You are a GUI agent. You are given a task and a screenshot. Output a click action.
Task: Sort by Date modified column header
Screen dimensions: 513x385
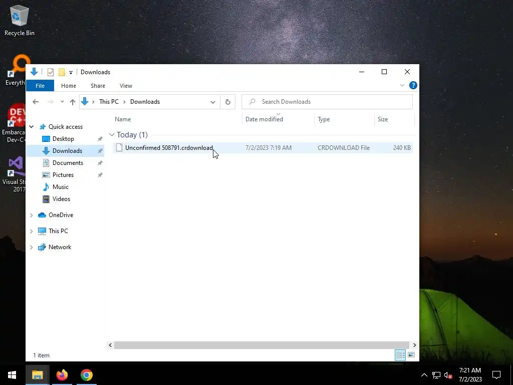(278, 119)
